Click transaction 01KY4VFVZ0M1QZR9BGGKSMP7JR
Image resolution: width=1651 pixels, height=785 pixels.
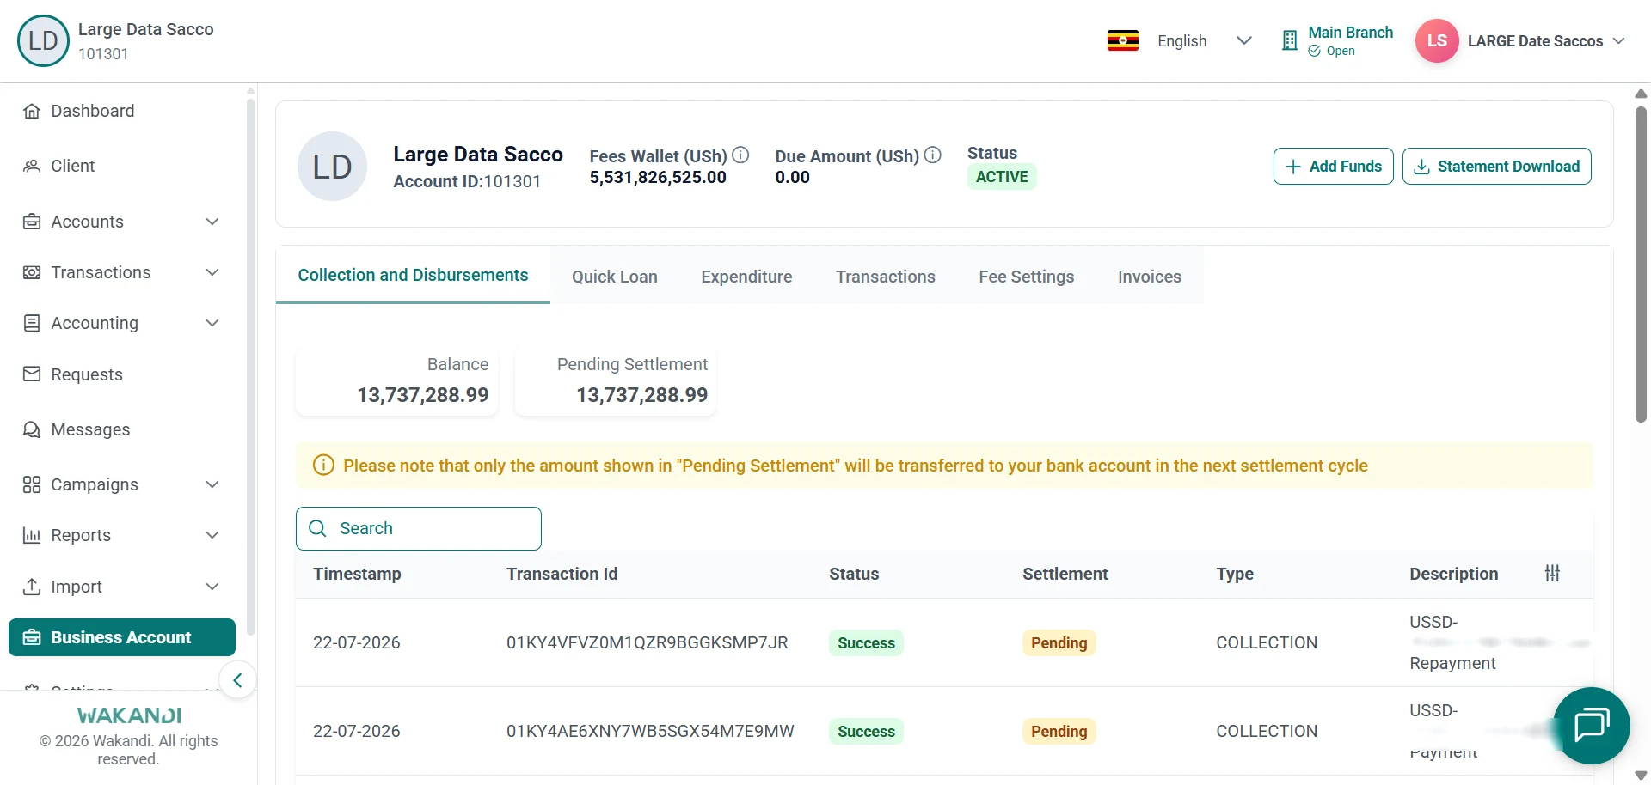(x=648, y=642)
